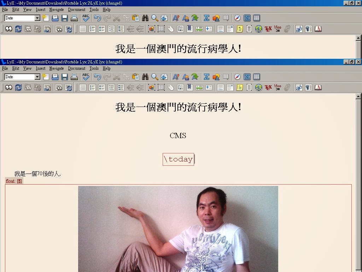
Task: Open View menu in front LyX window
Action: point(27,68)
